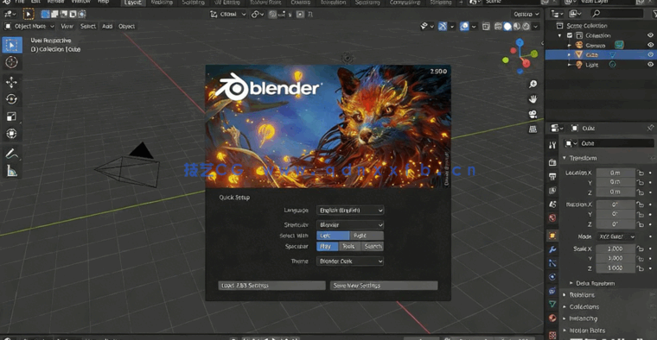Open the Physics properties tab
The width and height of the screenshot is (657, 340).
tap(552, 277)
